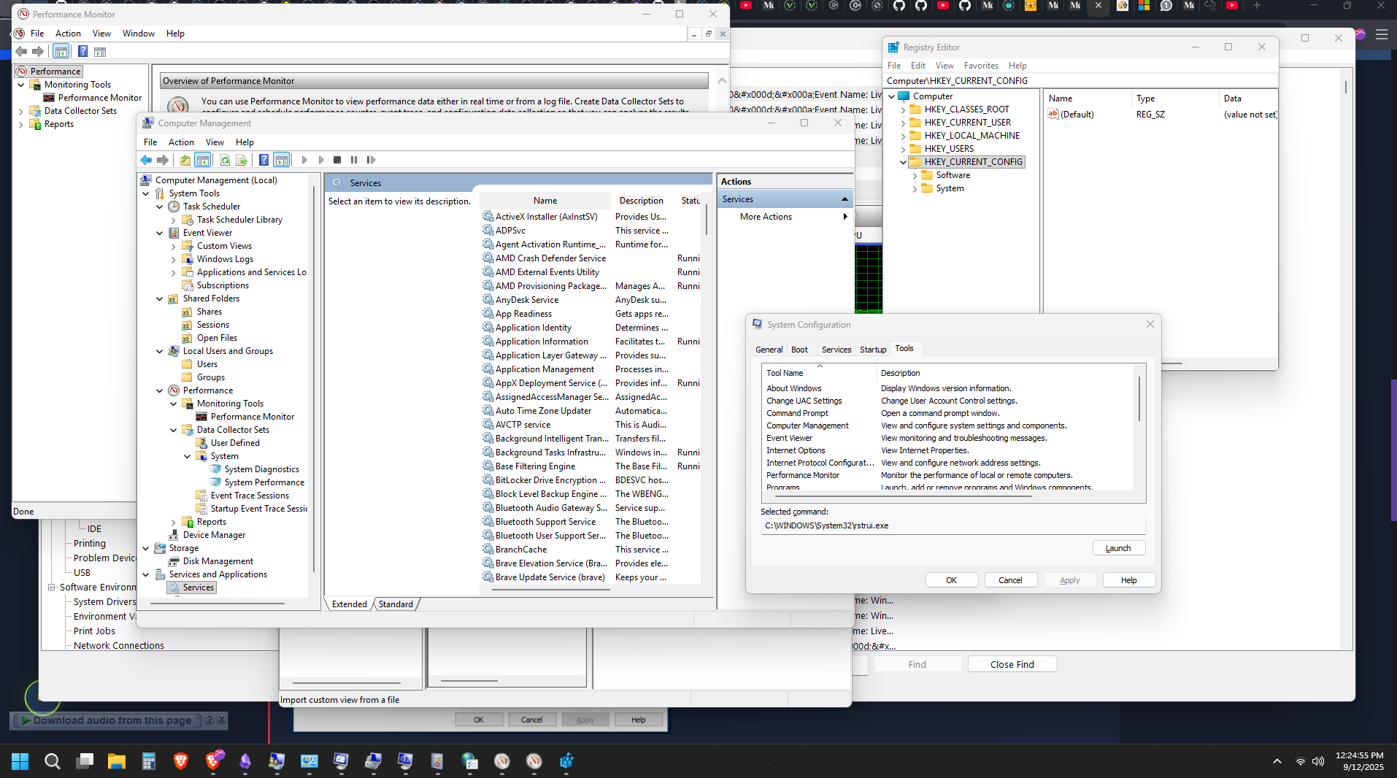Click Back arrow in Computer Management toolbar
1397x778 pixels.
146,160
